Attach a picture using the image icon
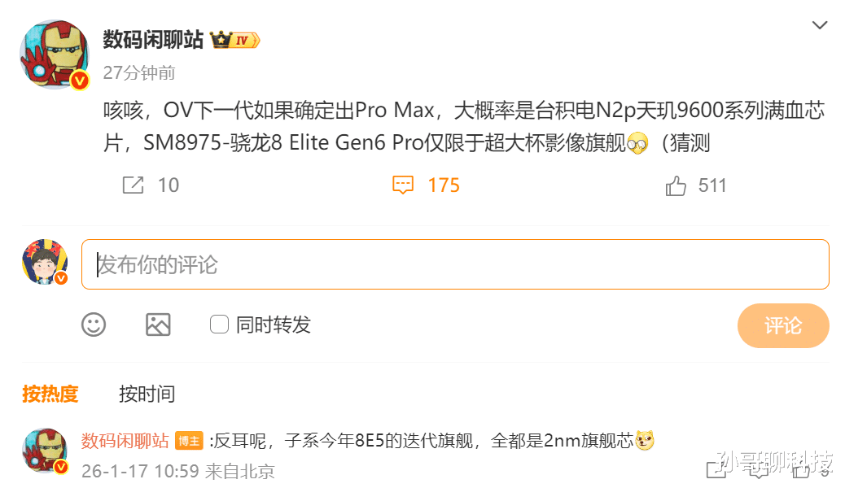Image resolution: width=845 pixels, height=488 pixels. click(158, 325)
